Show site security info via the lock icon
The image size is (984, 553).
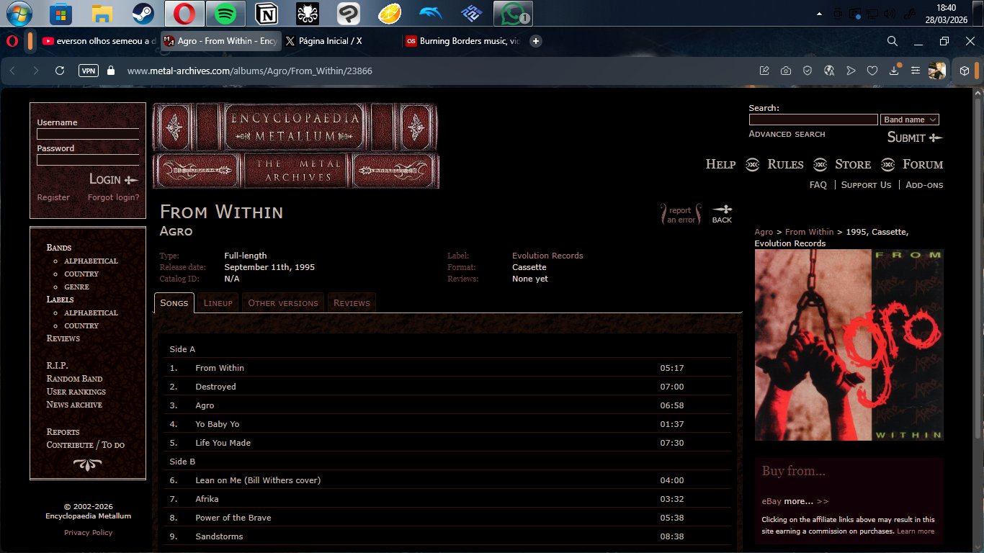coord(111,71)
